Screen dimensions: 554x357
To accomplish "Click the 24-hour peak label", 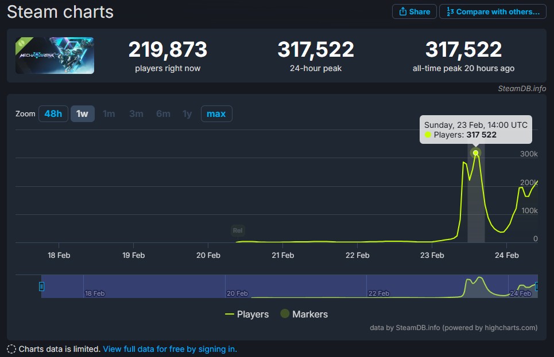I will pos(316,68).
